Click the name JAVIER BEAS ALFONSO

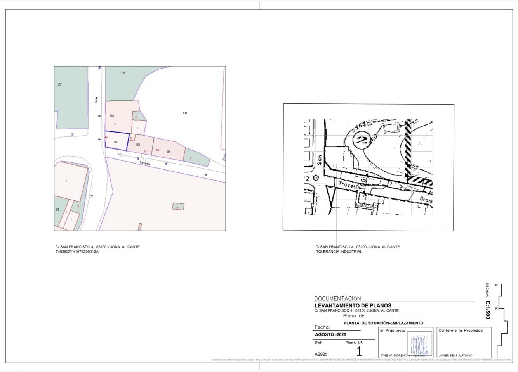point(455,355)
